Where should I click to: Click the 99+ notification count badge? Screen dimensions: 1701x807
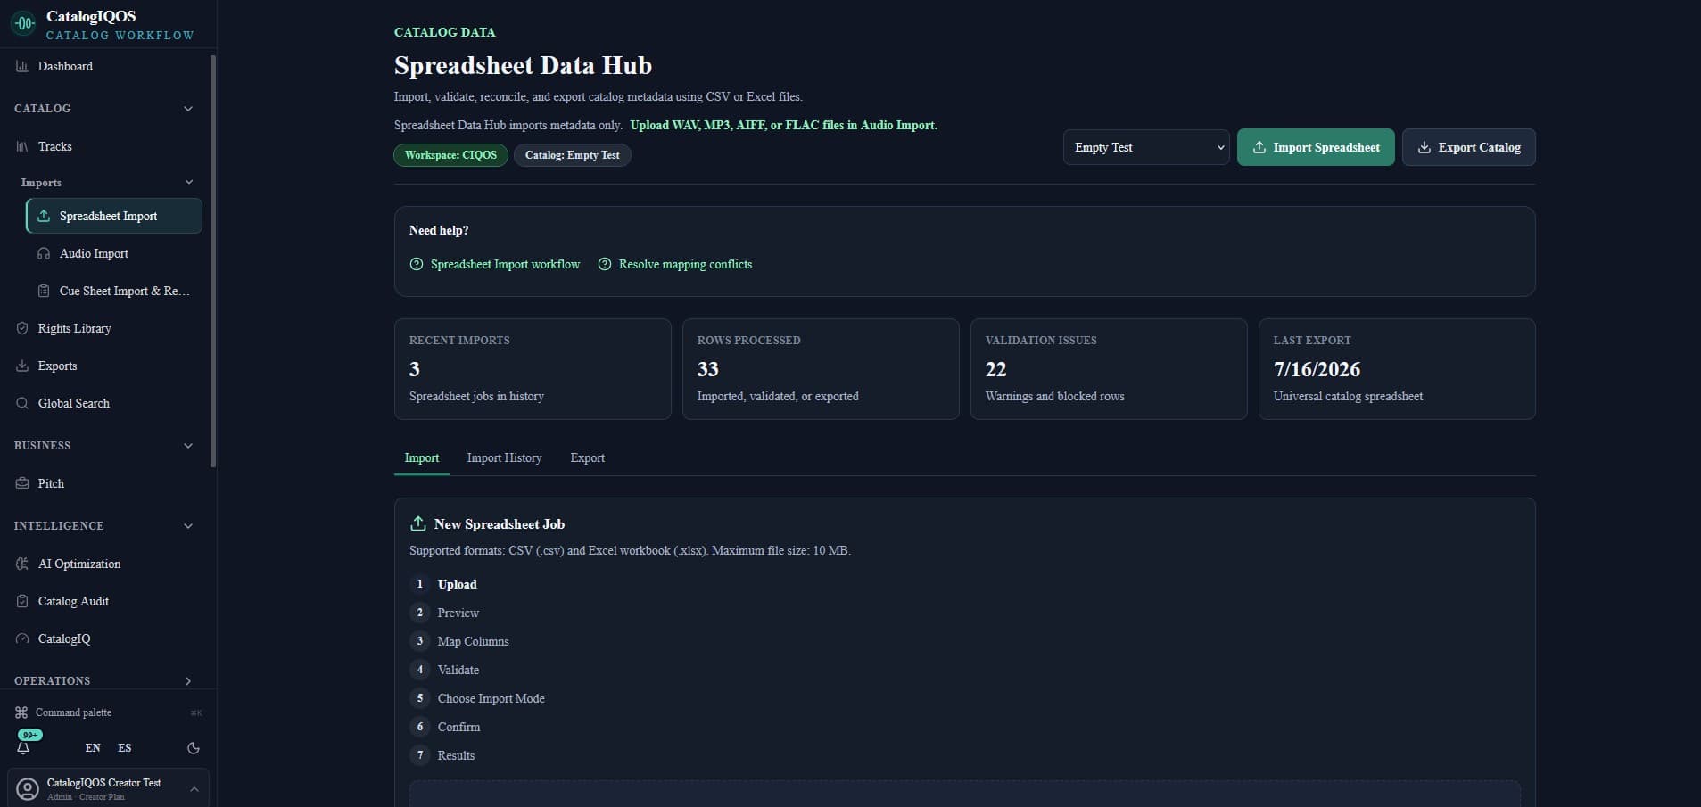pyautogui.click(x=30, y=735)
